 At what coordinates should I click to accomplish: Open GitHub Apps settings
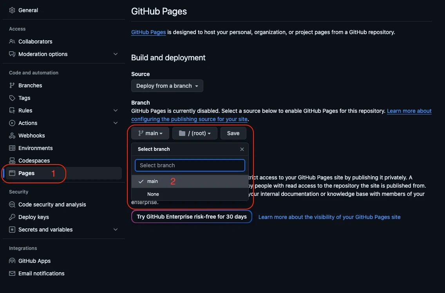pyautogui.click(x=34, y=261)
